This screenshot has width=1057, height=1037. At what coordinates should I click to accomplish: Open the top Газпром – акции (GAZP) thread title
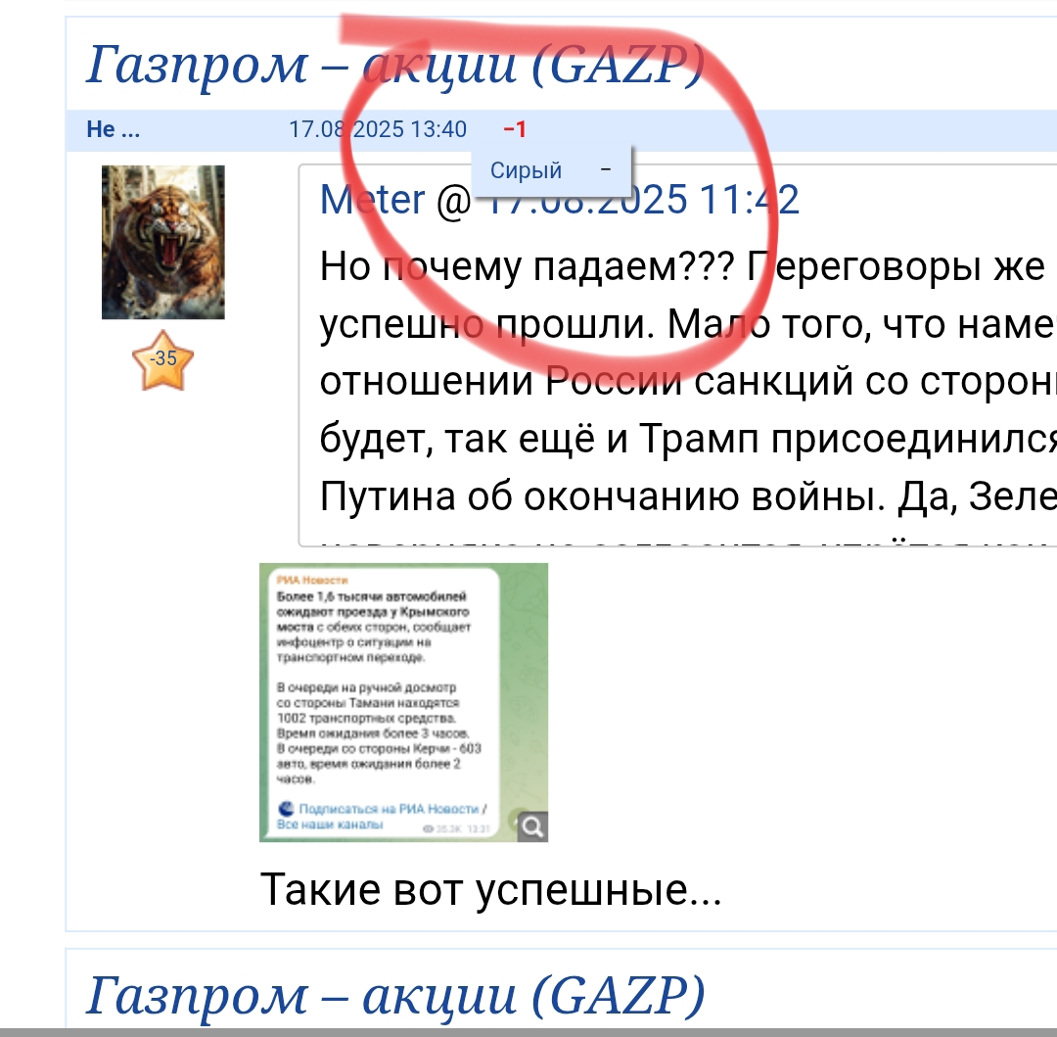395,65
